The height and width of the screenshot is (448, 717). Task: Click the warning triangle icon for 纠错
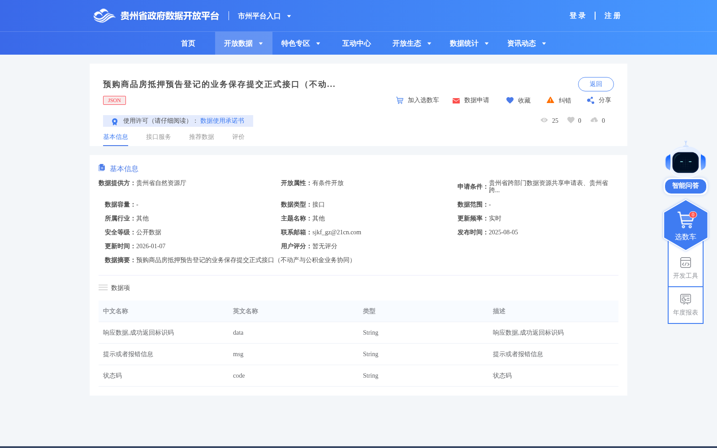coord(550,100)
